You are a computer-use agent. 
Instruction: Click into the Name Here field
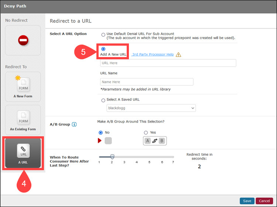tap(147, 82)
